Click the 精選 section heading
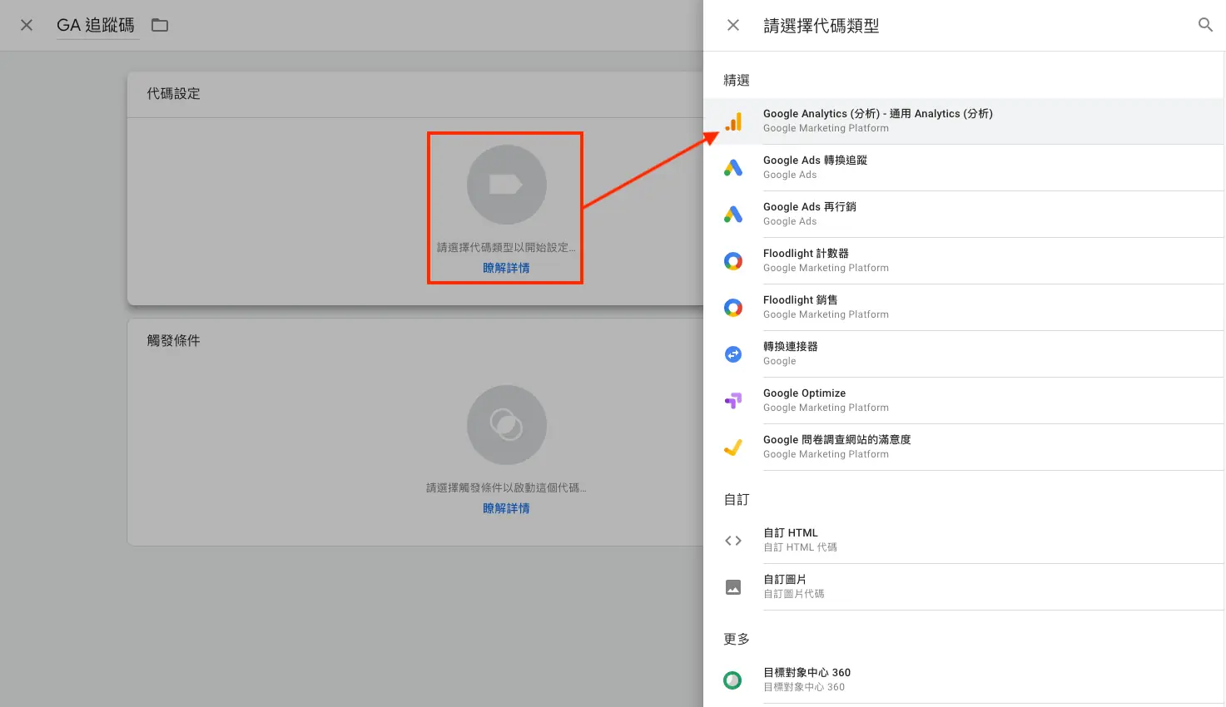The image size is (1226, 707). pyautogui.click(x=737, y=81)
